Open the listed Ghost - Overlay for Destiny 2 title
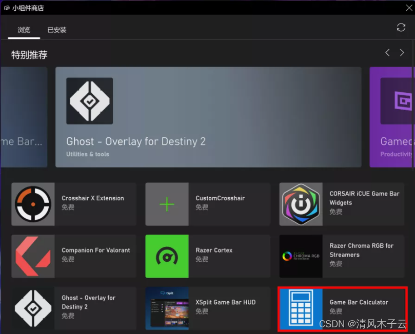This screenshot has height=334, width=415. pyautogui.click(x=88, y=302)
